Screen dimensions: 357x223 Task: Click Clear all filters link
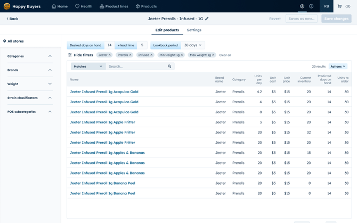point(225,55)
